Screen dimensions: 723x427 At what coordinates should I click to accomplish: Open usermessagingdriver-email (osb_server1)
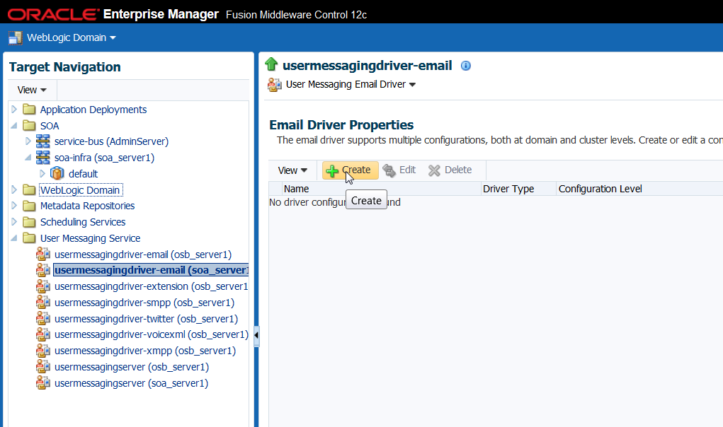[143, 255]
